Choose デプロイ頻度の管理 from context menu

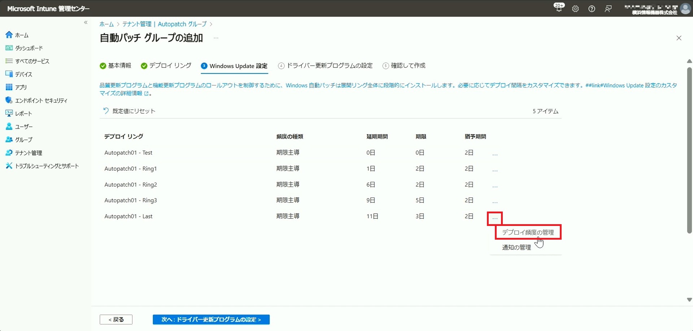pos(528,232)
